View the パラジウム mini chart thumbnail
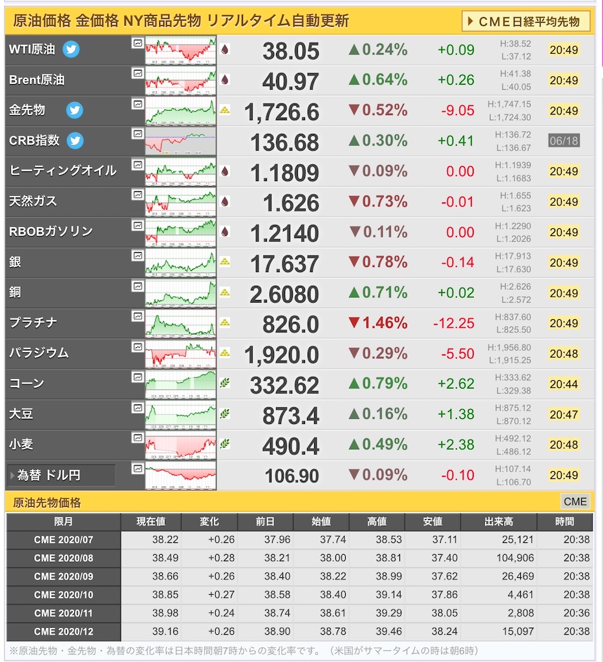The image size is (603, 662). [180, 354]
